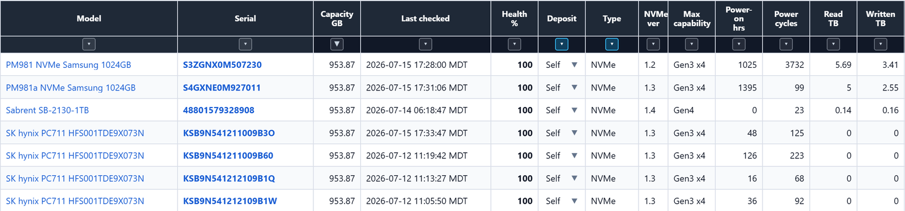Open the Health % filter icon
This screenshot has height=211, width=905.
[x=514, y=44]
